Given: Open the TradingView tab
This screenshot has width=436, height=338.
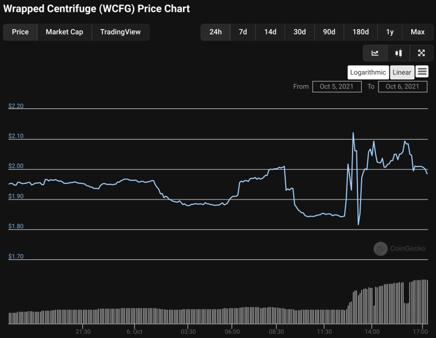Looking at the screenshot, I should (121, 32).
